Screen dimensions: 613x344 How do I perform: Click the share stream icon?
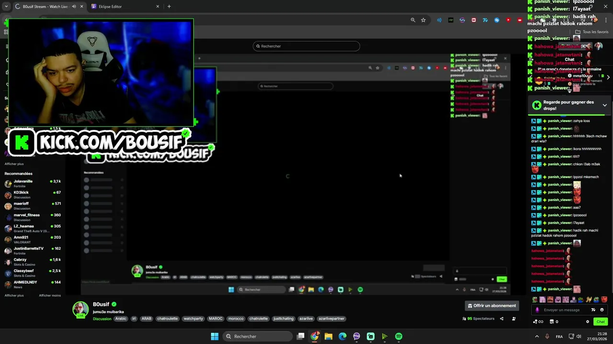[x=502, y=319]
